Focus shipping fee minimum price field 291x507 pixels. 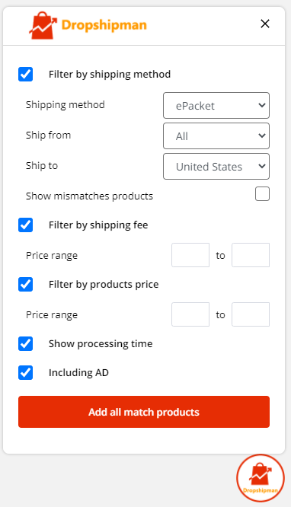point(190,255)
